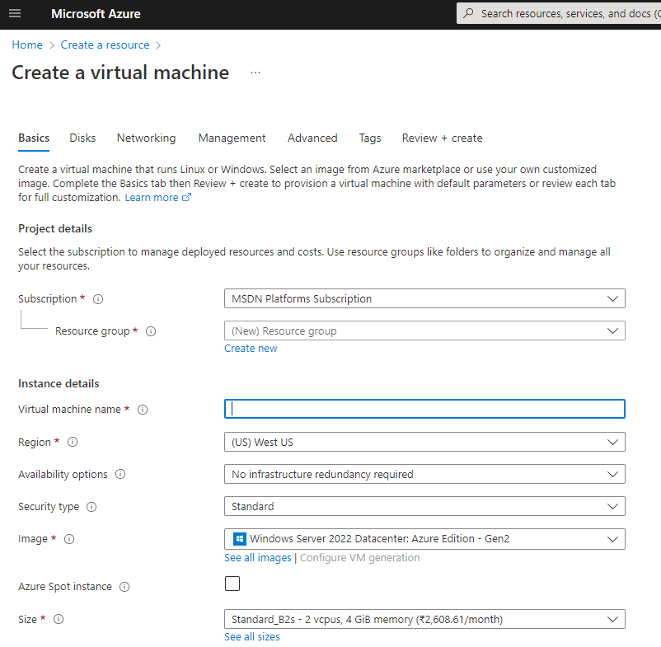
Task: Show info for Azure Spot instance
Action: point(124,587)
